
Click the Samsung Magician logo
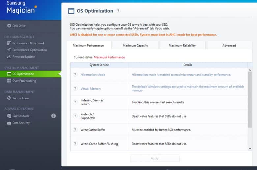(21, 7)
